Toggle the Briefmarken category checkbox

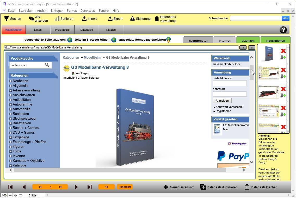pyautogui.click(x=11, y=123)
